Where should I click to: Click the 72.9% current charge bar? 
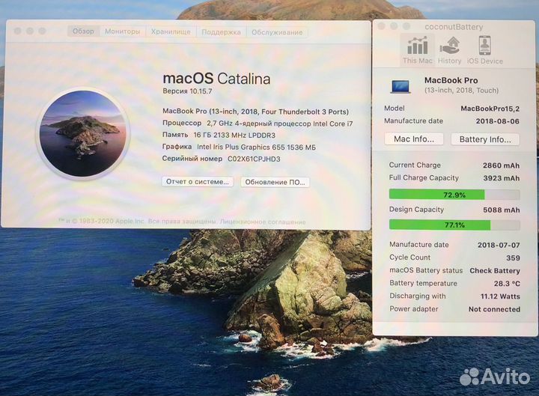click(x=454, y=195)
